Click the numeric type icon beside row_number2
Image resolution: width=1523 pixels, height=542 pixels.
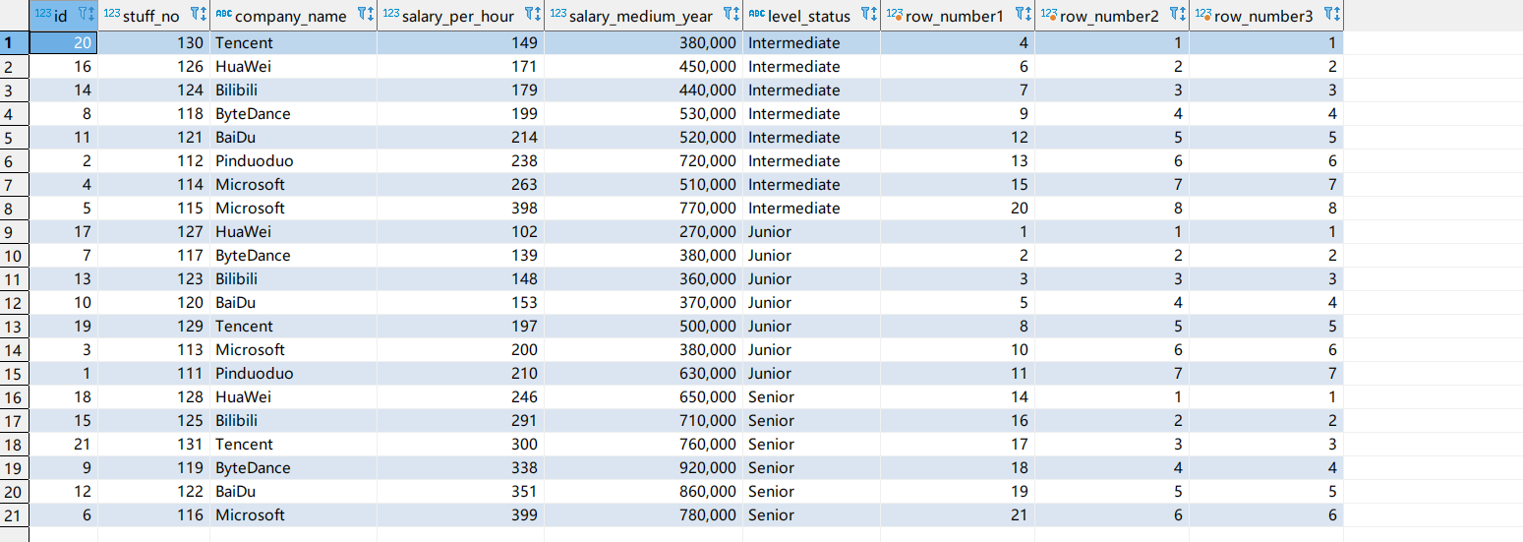(1049, 14)
